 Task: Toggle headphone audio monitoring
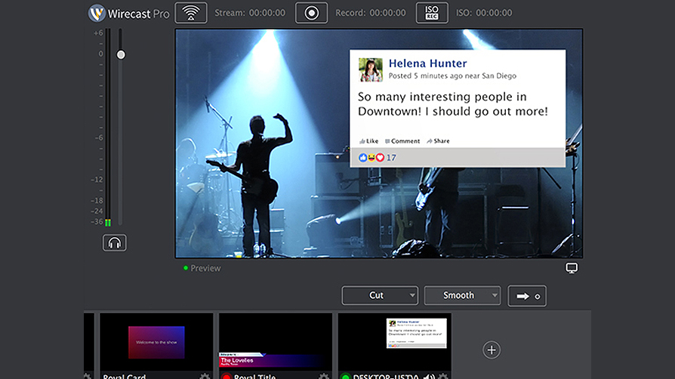(115, 243)
